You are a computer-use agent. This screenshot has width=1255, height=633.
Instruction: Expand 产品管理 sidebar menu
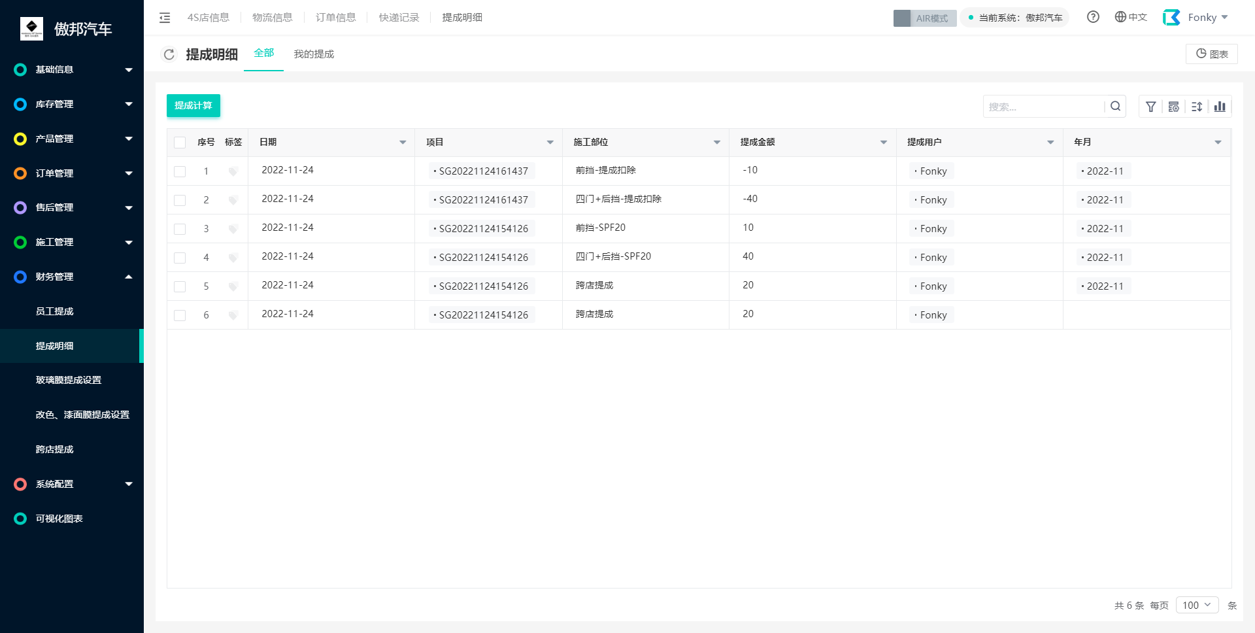coord(72,139)
